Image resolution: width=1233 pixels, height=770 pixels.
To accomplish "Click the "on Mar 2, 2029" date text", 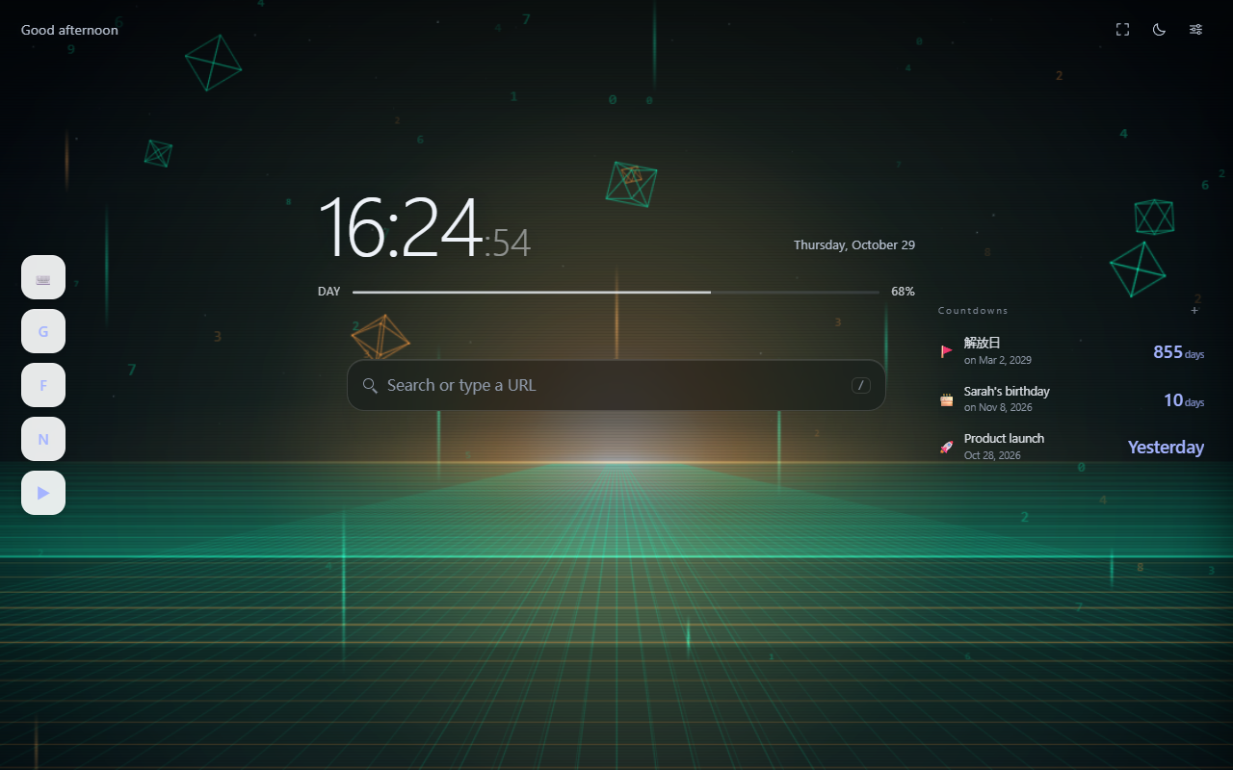I will 998,360.
